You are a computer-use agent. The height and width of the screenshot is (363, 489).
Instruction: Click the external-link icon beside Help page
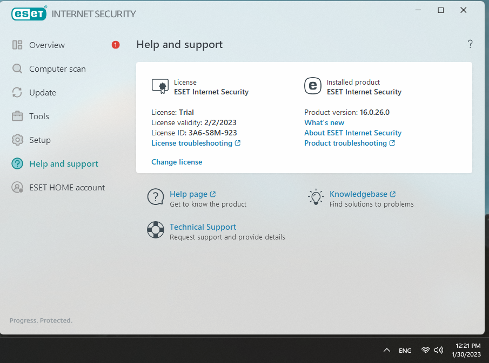tap(213, 194)
